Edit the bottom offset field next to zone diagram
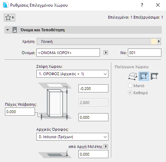Viewport: 166px width, 162px height. (x=93, y=117)
